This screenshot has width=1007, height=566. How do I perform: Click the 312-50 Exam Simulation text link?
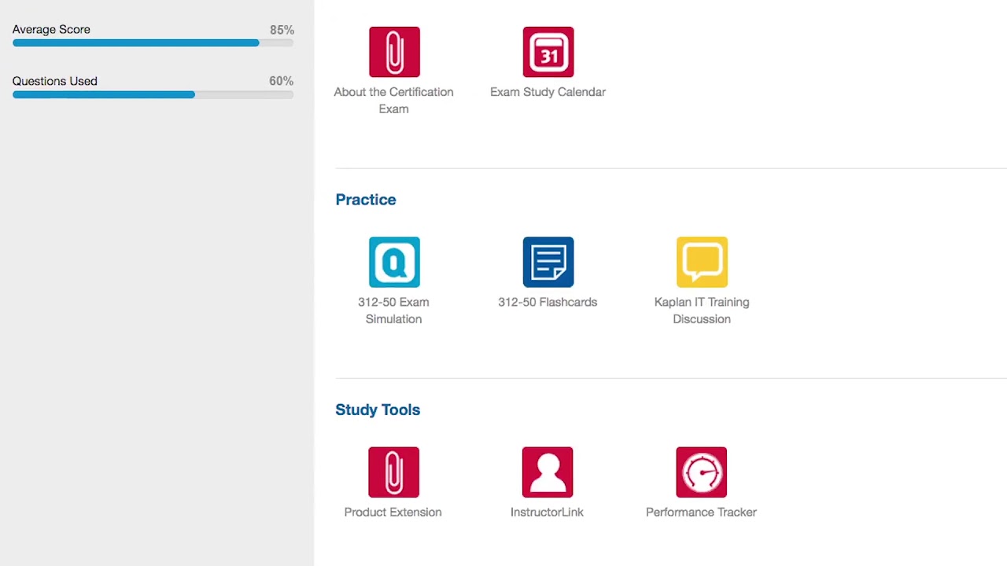393,311
